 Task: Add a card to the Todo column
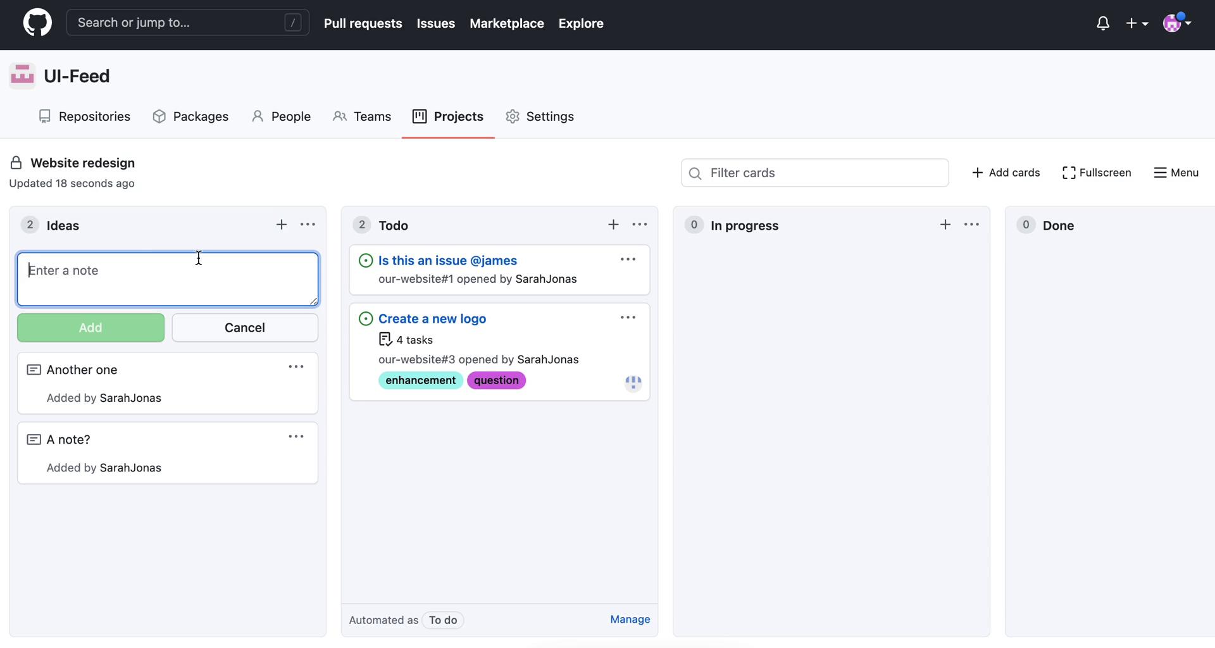coord(613,225)
